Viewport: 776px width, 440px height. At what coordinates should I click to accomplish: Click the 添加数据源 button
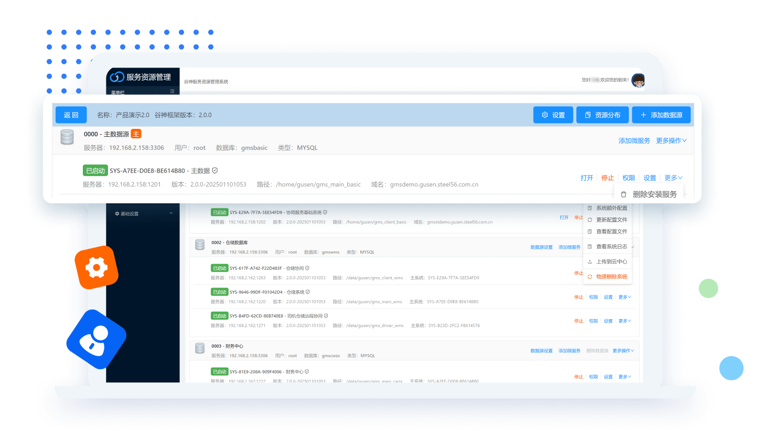pos(661,115)
